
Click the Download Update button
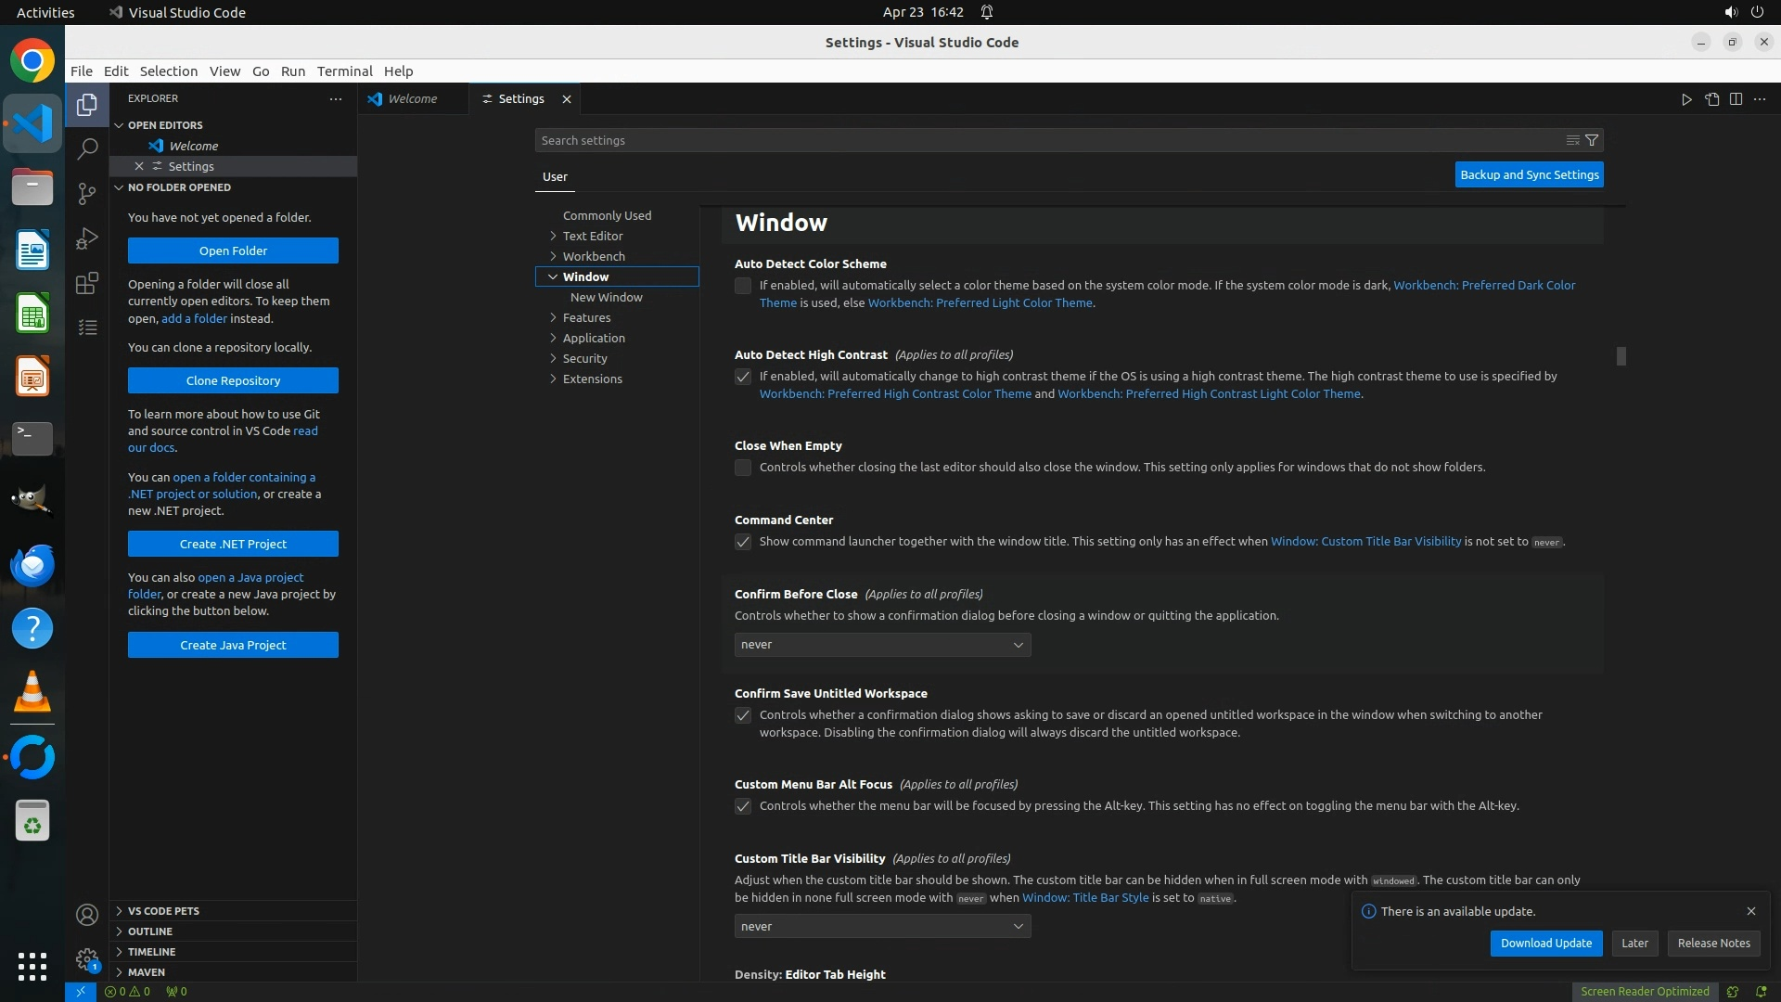tap(1545, 943)
